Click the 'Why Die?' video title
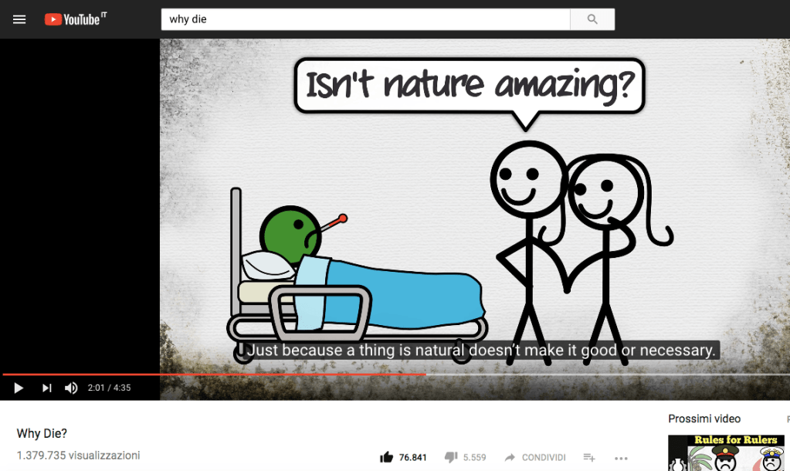790x471 pixels. [42, 434]
